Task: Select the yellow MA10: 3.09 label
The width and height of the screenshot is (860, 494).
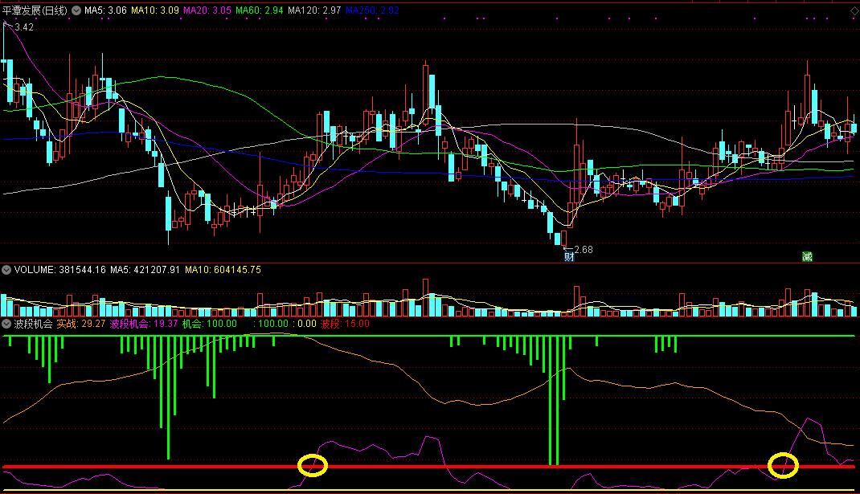Action: 154,10
